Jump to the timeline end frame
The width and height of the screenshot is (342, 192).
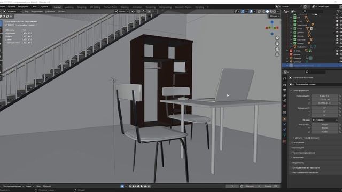coord(149,186)
